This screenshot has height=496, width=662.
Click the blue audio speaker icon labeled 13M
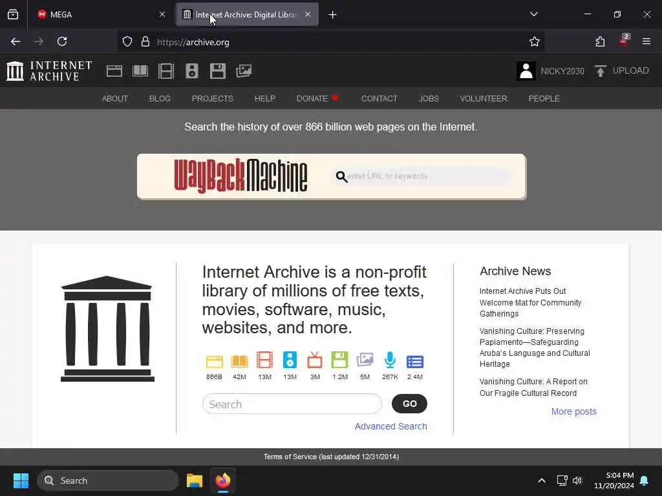(290, 360)
